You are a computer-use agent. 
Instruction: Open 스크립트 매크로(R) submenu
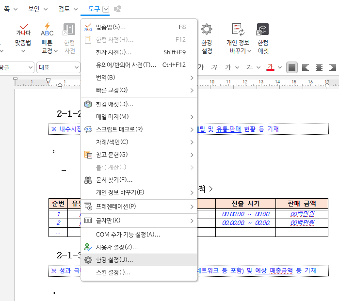(x=139, y=129)
